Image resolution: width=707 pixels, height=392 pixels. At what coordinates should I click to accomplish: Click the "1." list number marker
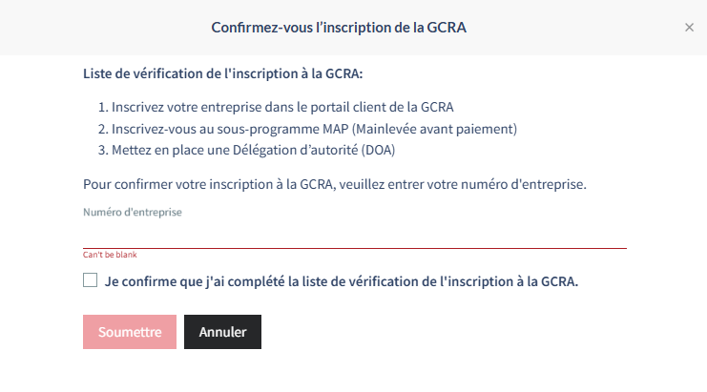[103, 106]
